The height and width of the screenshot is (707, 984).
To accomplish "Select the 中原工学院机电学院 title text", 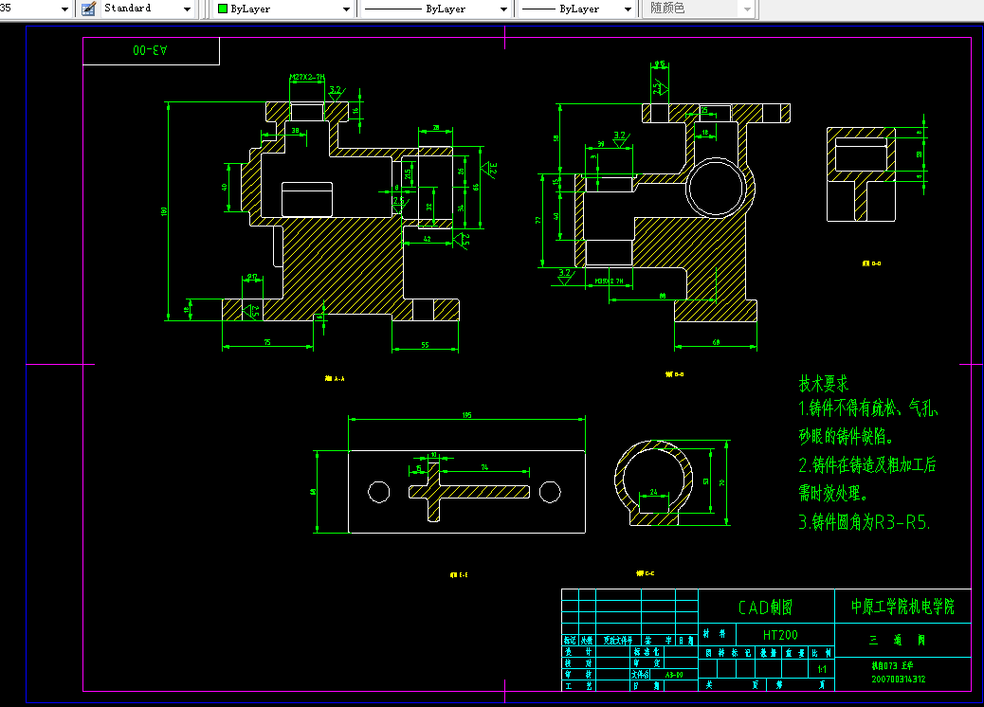I will click(x=902, y=606).
